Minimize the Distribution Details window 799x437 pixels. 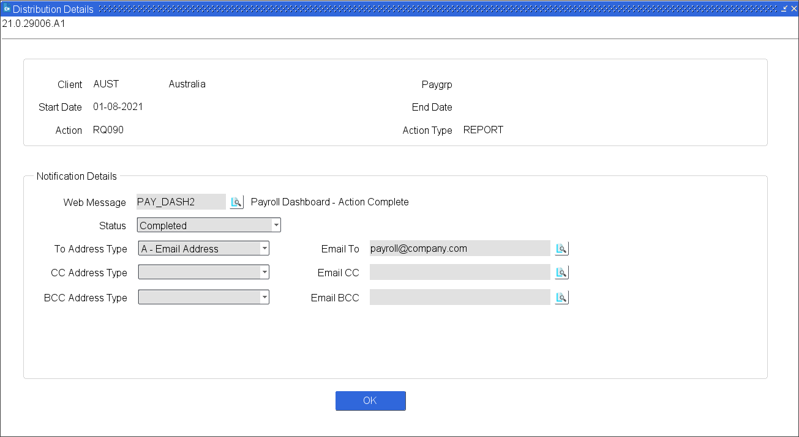[784, 9]
